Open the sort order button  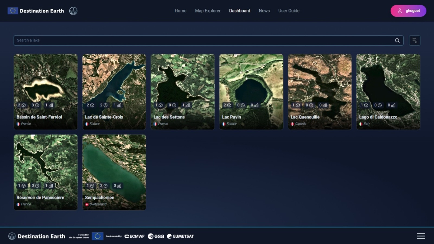pyautogui.click(x=414, y=40)
